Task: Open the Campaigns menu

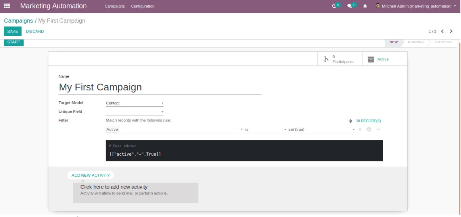Action: click(x=115, y=6)
